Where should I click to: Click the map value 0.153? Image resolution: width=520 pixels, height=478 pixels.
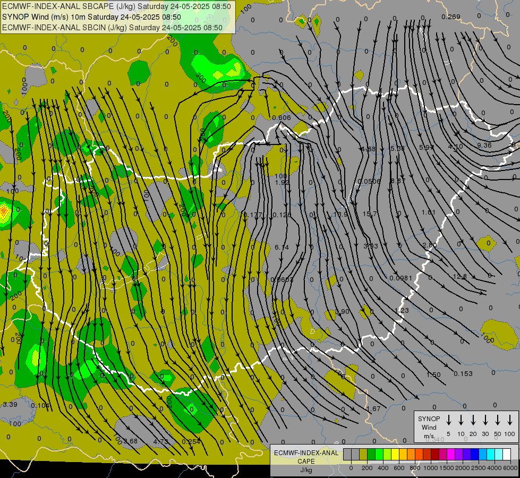coord(463,373)
